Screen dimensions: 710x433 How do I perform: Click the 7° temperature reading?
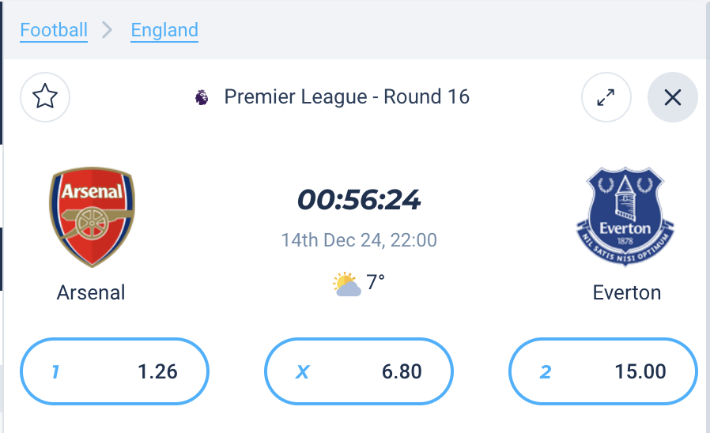(376, 282)
